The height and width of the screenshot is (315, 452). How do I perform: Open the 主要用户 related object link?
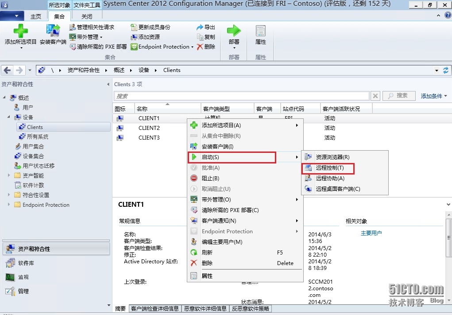click(x=371, y=233)
